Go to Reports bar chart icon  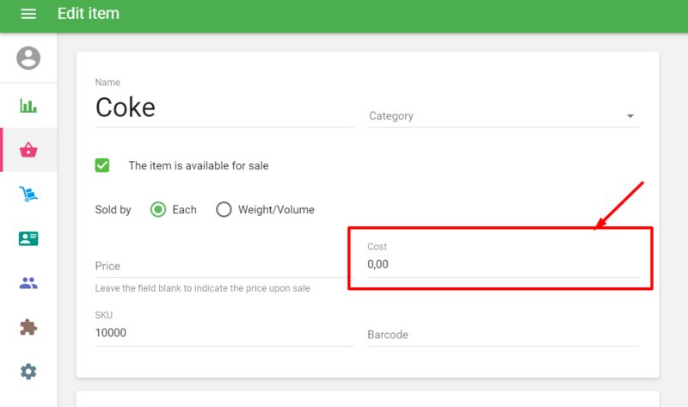28,106
